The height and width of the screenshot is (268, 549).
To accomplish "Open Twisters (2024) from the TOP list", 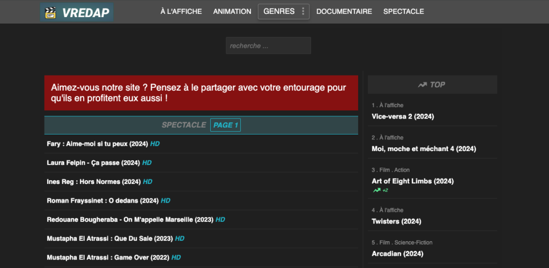I will click(x=396, y=221).
